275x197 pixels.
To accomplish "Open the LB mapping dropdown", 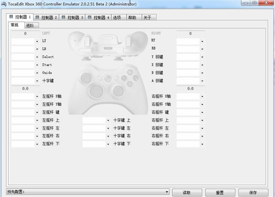I will (x=26, y=49).
